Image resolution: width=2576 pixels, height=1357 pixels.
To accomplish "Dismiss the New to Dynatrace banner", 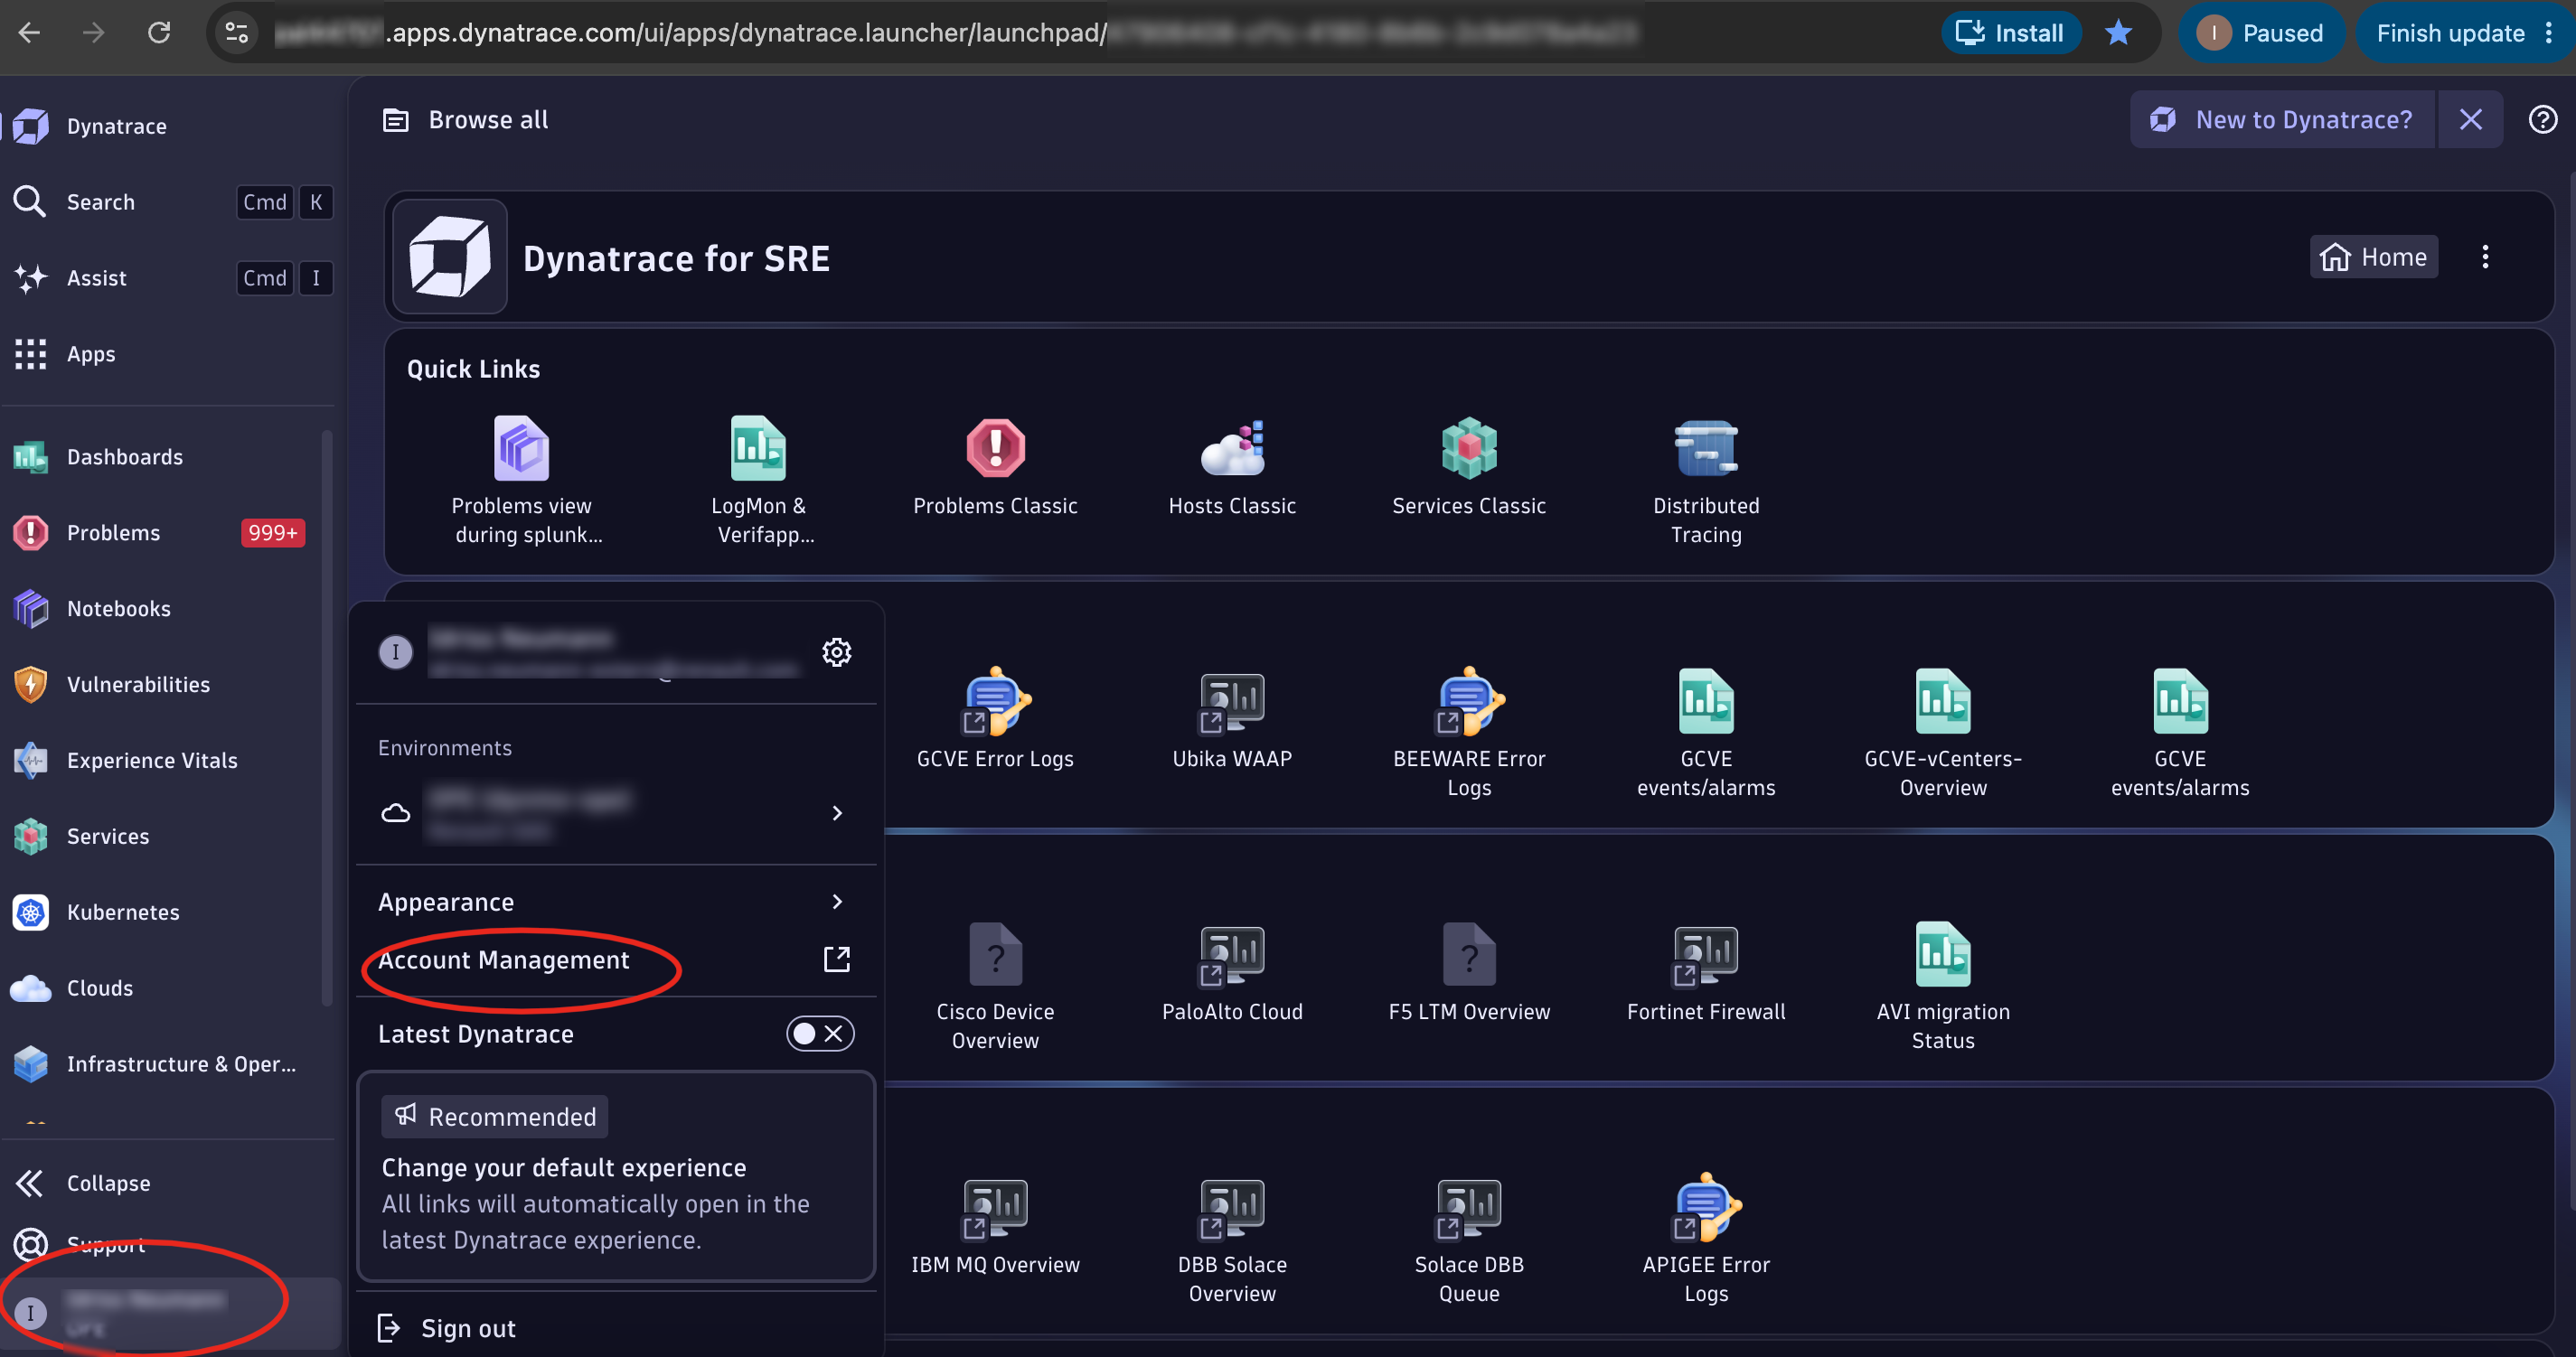I will coord(2470,120).
